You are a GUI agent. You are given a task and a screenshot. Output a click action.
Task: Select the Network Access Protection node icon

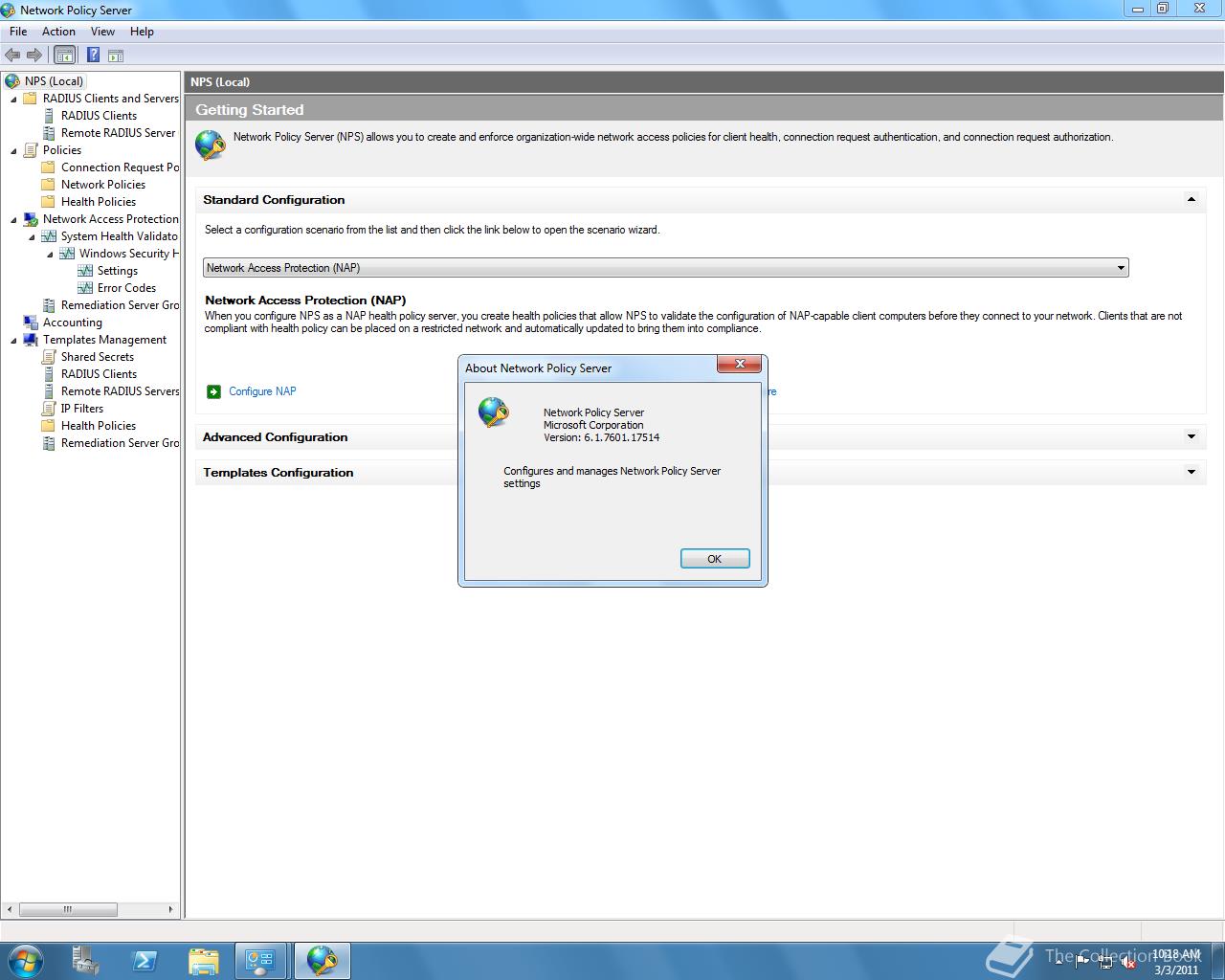point(31,219)
